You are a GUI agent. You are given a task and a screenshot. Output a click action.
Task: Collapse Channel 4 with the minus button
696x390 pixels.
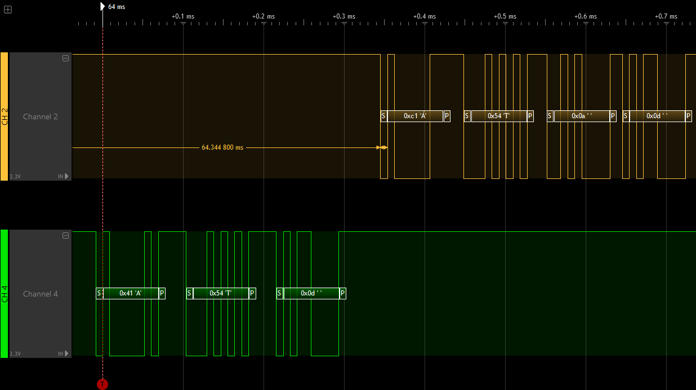[x=65, y=235]
